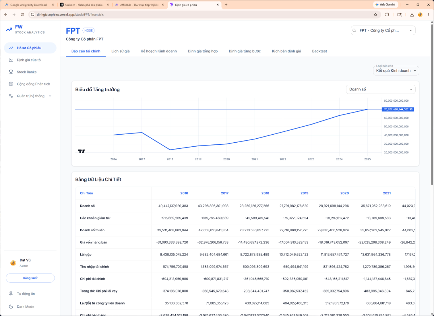
Task: View site information icon in address bar
Action: point(32,14)
